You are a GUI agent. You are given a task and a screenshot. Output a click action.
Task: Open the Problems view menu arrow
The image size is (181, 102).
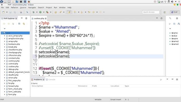(x=167, y=79)
